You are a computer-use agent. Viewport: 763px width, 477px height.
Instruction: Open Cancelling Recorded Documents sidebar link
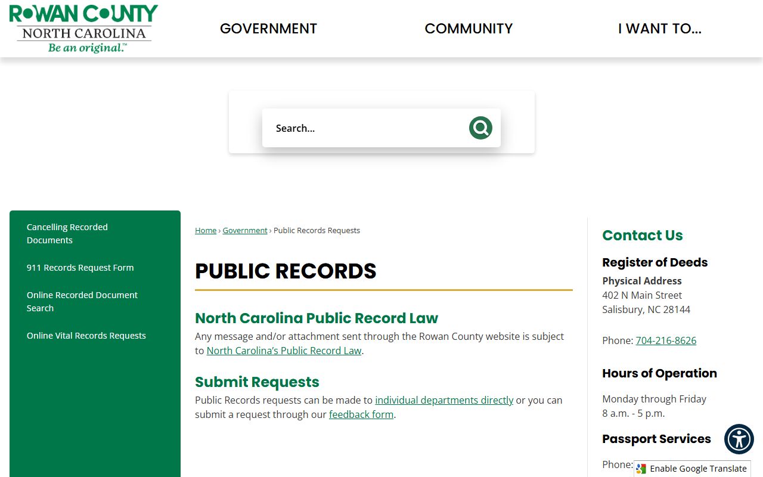pos(67,234)
